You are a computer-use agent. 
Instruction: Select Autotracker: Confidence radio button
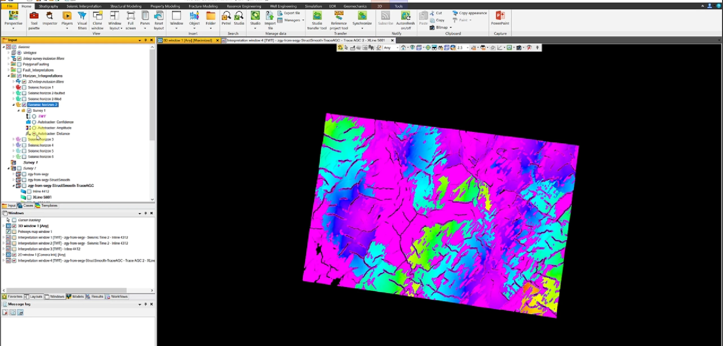click(x=34, y=122)
